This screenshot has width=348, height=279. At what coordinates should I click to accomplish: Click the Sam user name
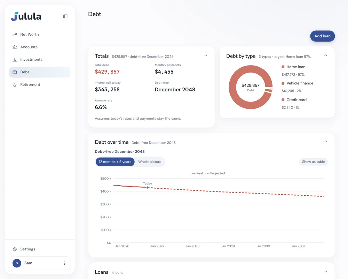28,263
